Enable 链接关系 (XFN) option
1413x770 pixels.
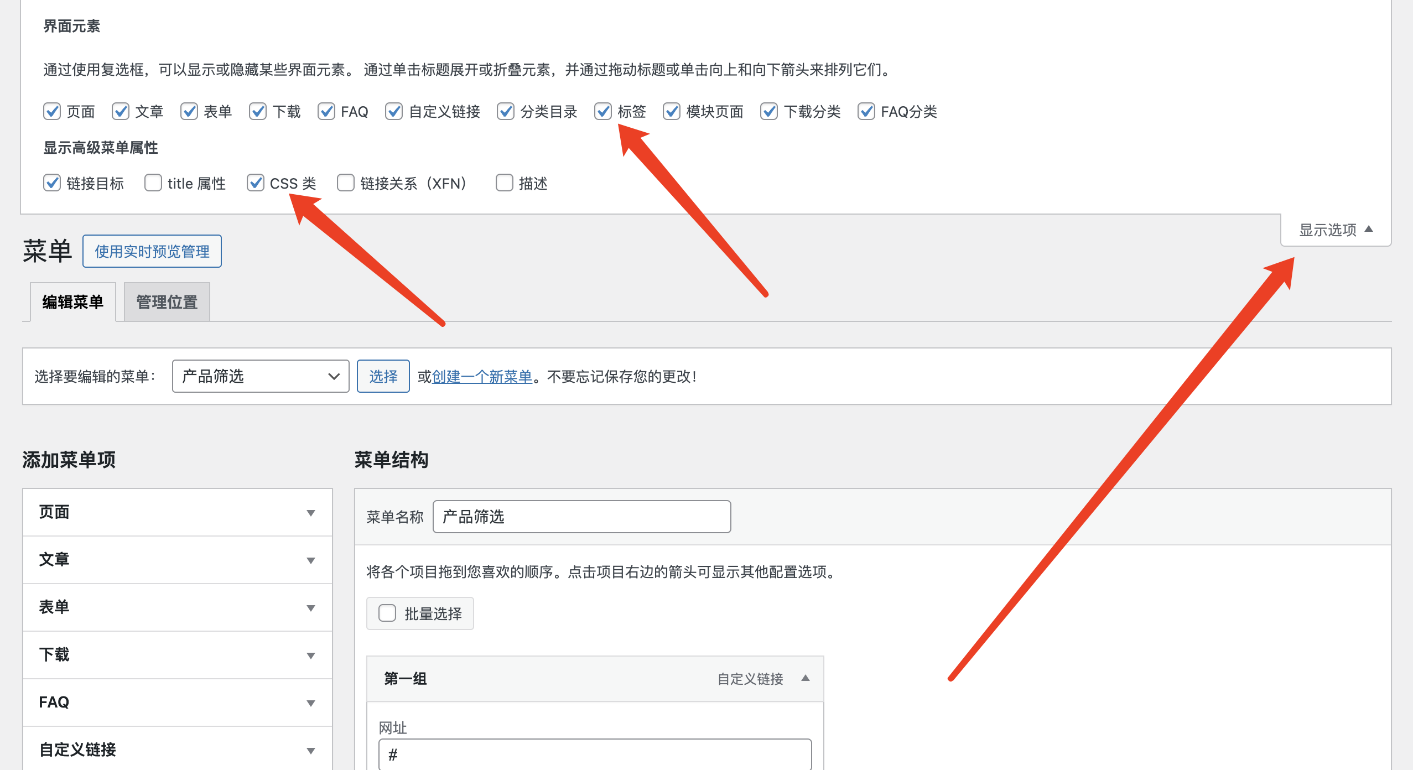[x=346, y=183]
